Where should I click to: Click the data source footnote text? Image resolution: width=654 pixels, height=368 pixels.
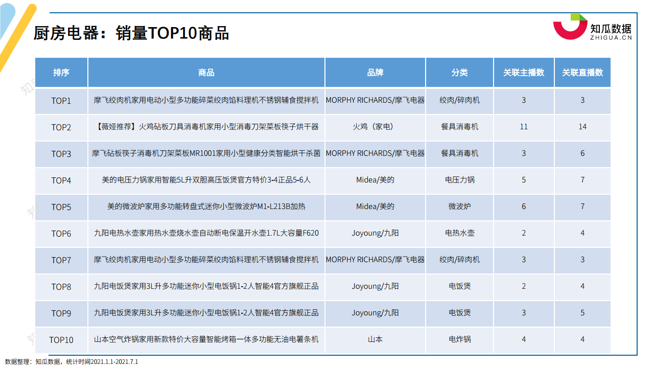(72, 362)
